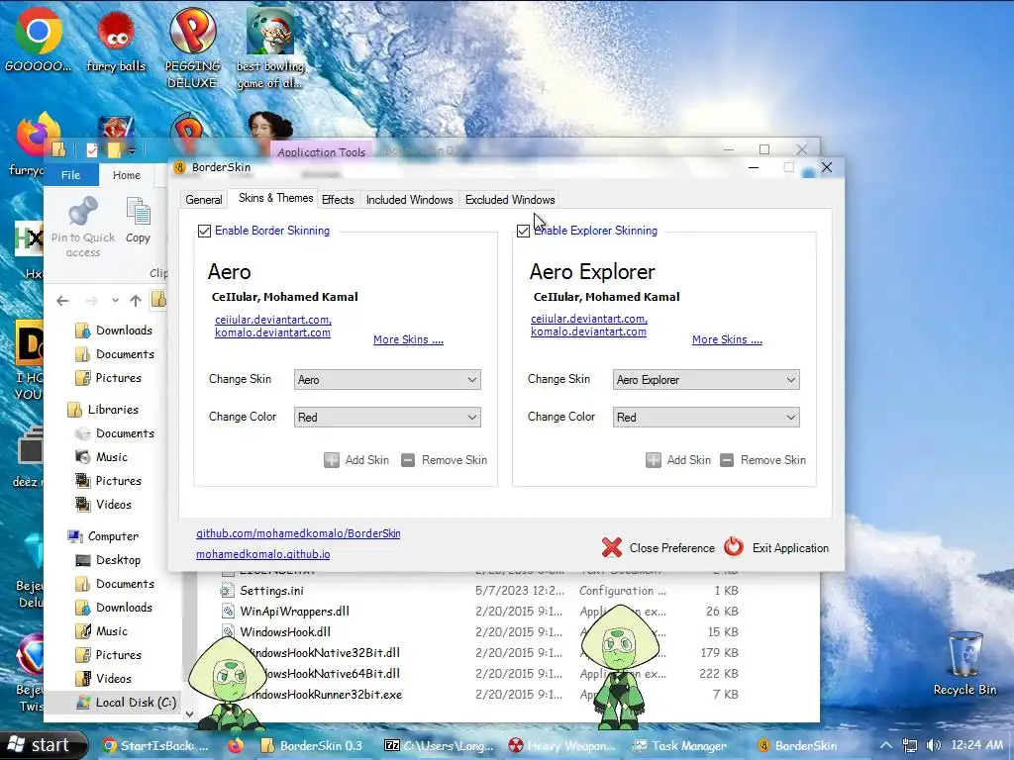Switch to Task Manager taskbar item
This screenshot has height=760, width=1014.
point(680,746)
